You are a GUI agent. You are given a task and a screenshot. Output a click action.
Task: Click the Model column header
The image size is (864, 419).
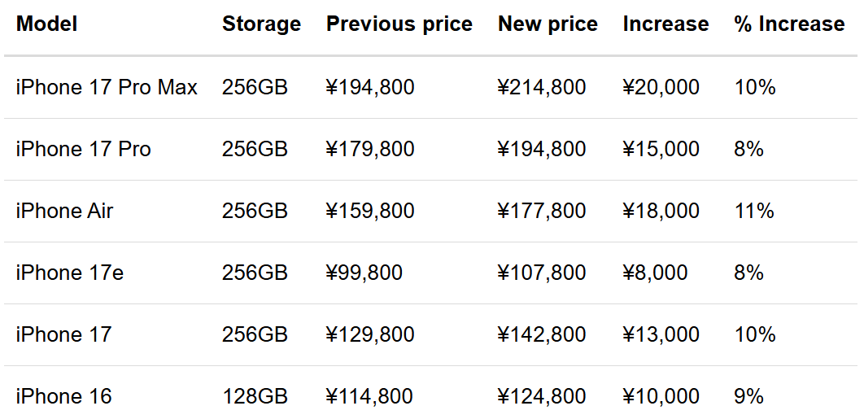(47, 24)
